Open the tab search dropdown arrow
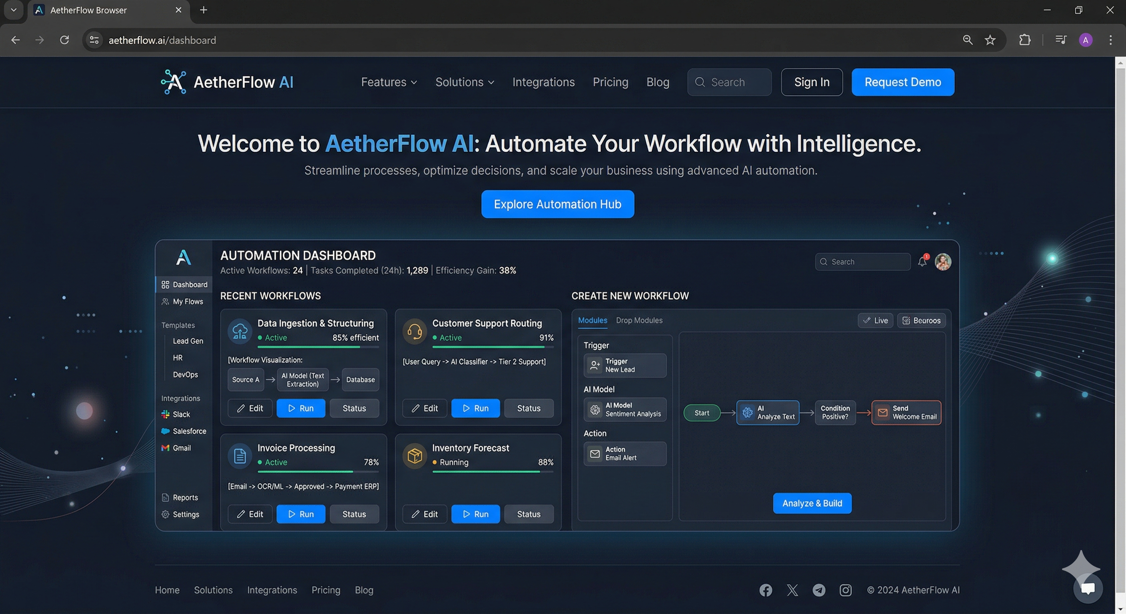 pyautogui.click(x=14, y=10)
